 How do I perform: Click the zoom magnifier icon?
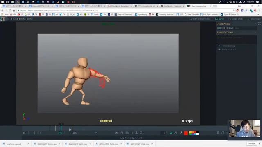pos(141,133)
